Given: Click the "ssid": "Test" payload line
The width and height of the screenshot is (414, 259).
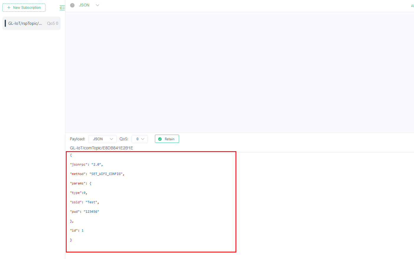Looking at the screenshot, I should 84,202.
